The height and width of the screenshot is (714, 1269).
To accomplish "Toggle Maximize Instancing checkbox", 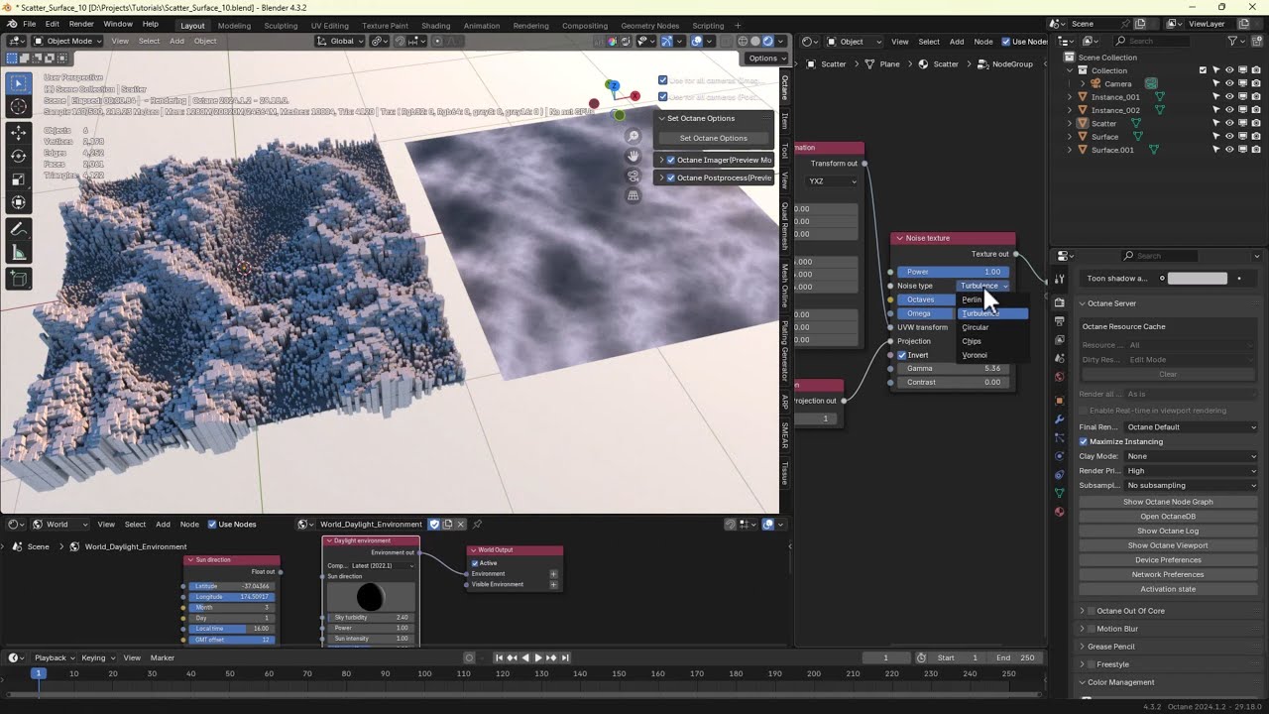I will tap(1084, 441).
